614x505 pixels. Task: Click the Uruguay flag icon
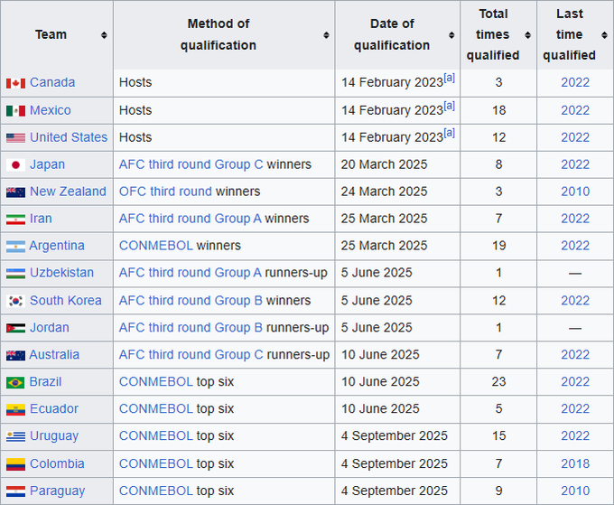click(x=15, y=436)
